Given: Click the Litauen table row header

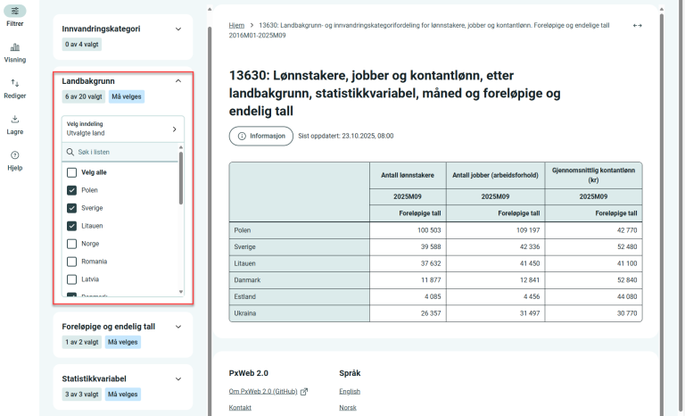Looking at the screenshot, I should 300,263.
